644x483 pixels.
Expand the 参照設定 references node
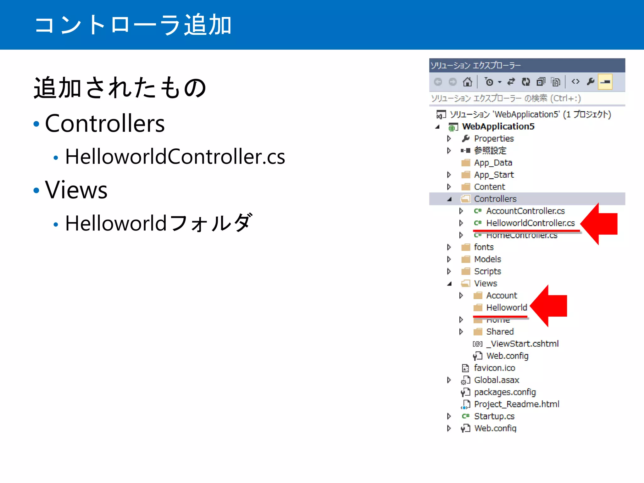[449, 151]
